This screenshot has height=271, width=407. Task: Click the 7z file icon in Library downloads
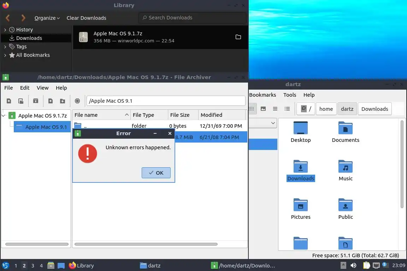(x=83, y=37)
